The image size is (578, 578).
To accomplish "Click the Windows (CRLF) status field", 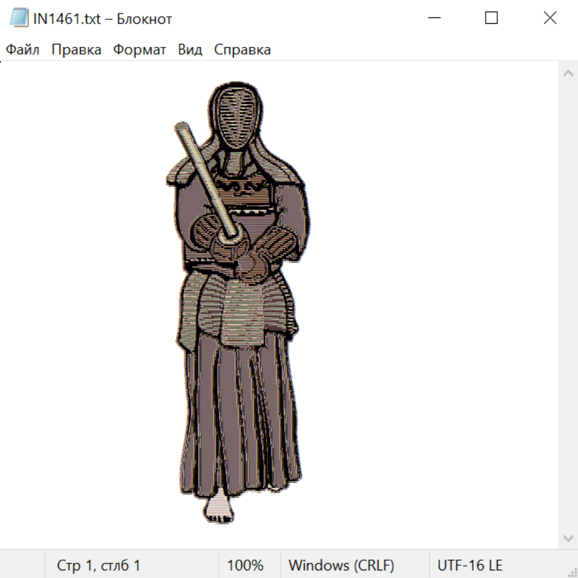I will tap(341, 566).
